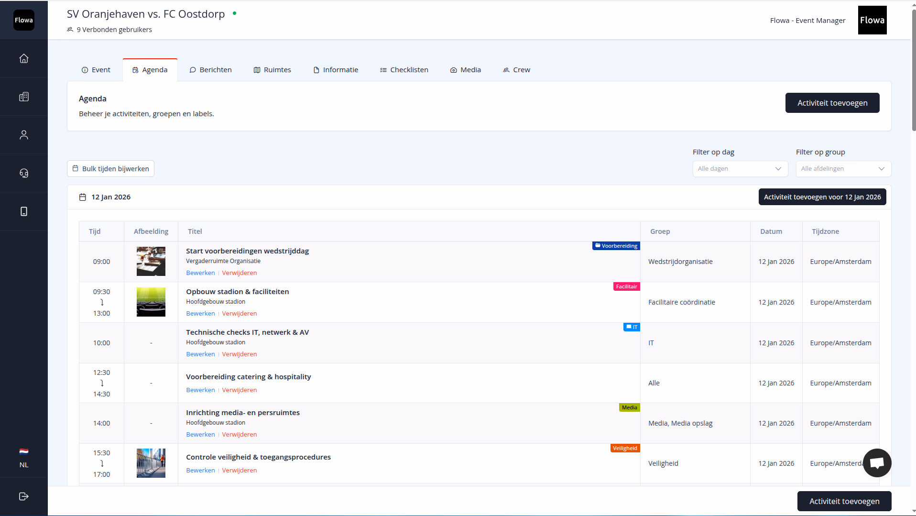The image size is (916, 516).
Task: Click the Flowa logo in sidebar
Action: click(x=24, y=20)
